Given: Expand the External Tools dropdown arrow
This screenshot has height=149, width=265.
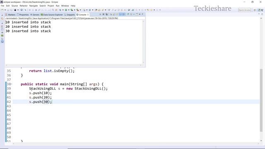Looking at the screenshot, I should tap(80, 10).
